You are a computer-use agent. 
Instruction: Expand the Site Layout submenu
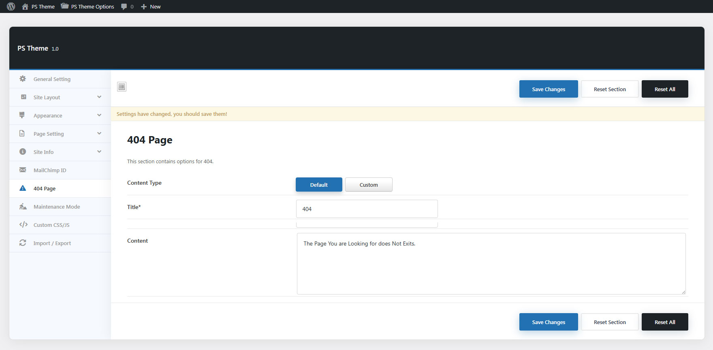[x=99, y=97]
